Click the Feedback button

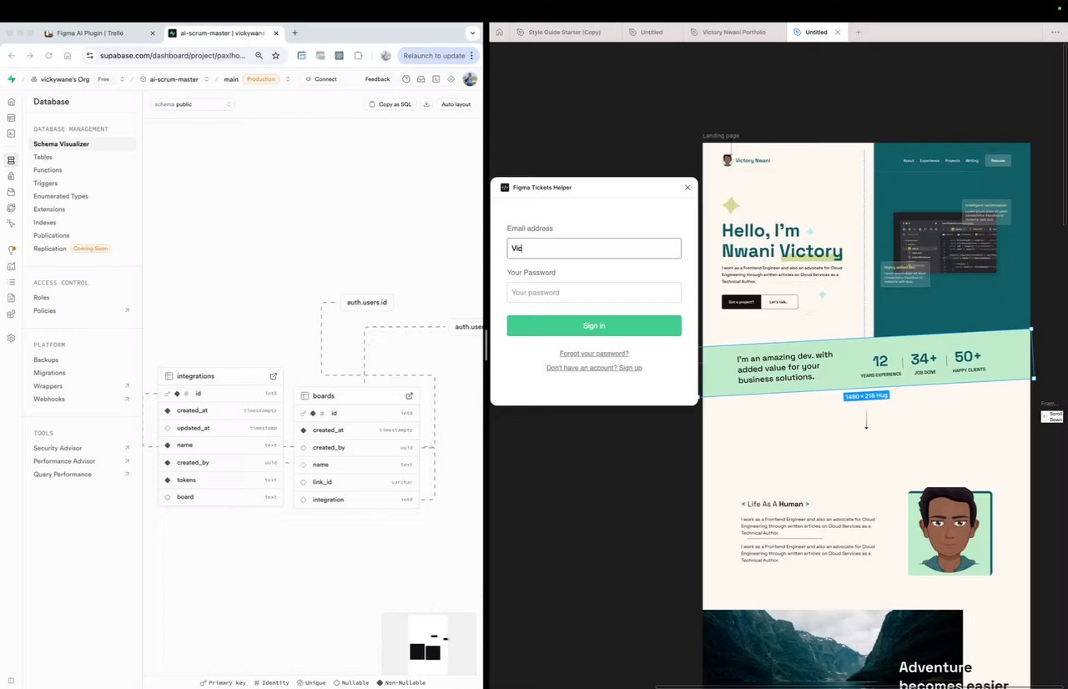377,79
